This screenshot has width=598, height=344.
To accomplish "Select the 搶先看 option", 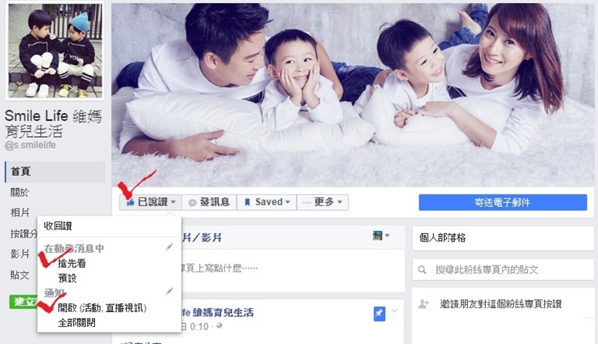I will click(72, 263).
